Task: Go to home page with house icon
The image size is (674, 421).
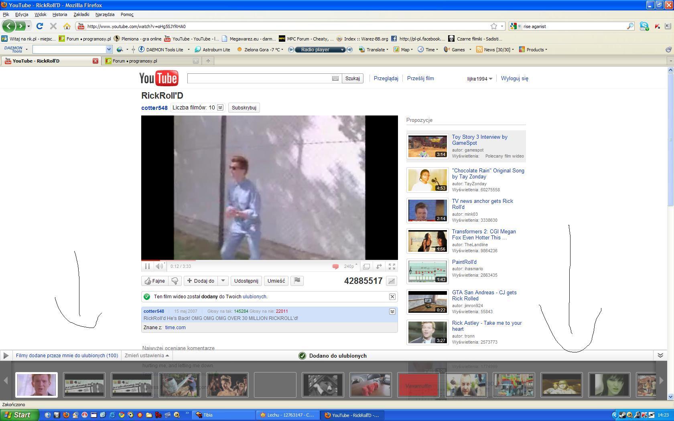Action: coord(67,26)
